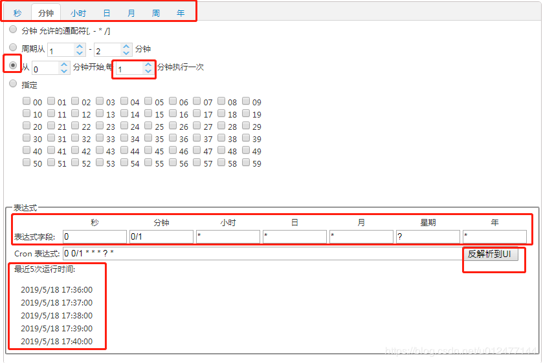Select the 分钟 tab
Viewport: 543px width, 363px height.
46,13
